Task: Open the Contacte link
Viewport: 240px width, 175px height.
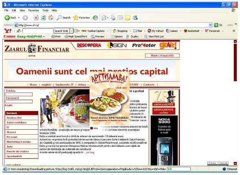Action: pyautogui.click(x=149, y=84)
